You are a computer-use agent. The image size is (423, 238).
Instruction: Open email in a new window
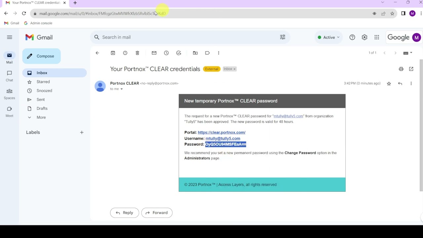411,69
